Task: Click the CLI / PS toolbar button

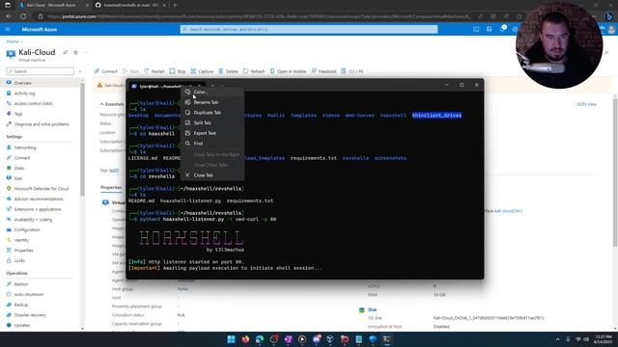Action: tap(352, 71)
